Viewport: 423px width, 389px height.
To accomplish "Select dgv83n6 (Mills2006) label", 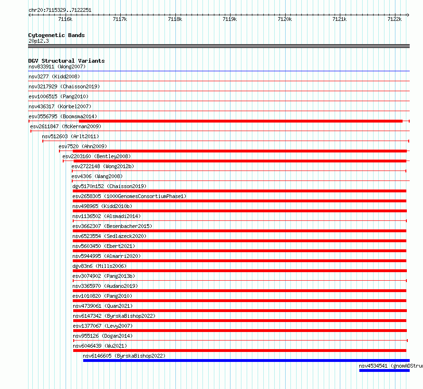I will pyautogui.click(x=99, y=266).
